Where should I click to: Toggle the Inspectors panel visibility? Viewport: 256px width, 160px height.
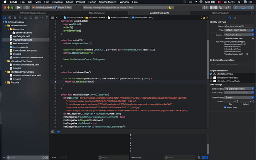pos(250,8)
